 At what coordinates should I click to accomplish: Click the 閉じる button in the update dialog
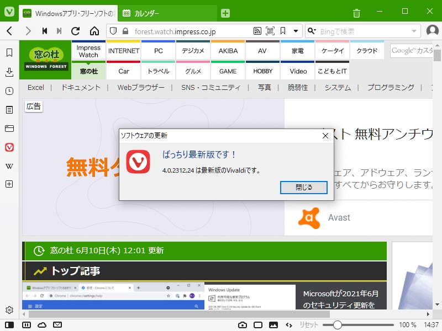[x=303, y=188]
